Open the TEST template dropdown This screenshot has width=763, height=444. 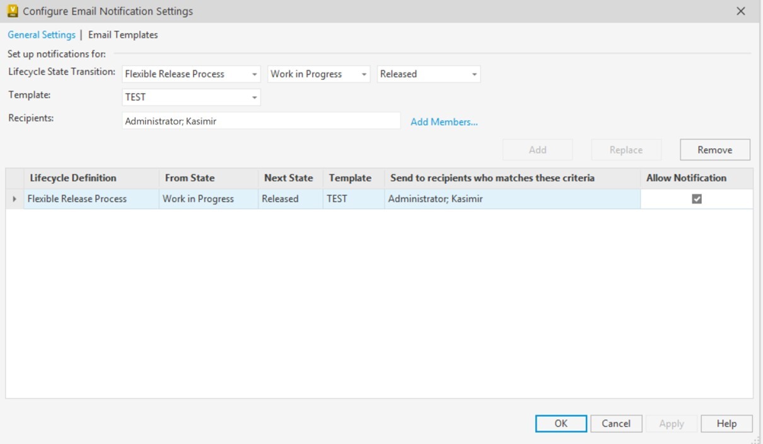[x=191, y=97]
